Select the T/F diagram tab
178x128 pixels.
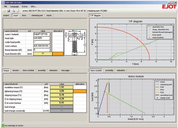[x=96, y=16]
